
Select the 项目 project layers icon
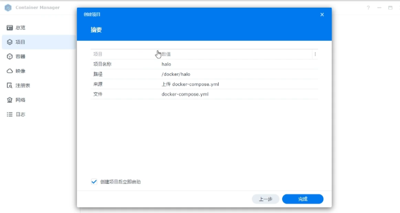10,42
